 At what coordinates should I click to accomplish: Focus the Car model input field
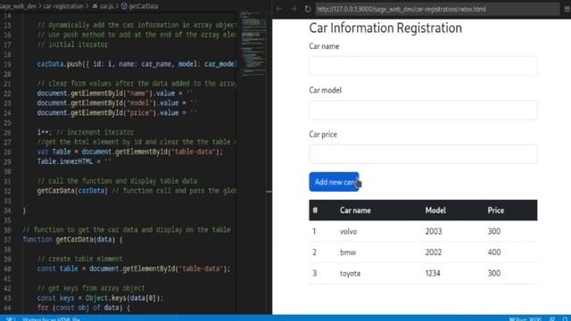pos(423,110)
